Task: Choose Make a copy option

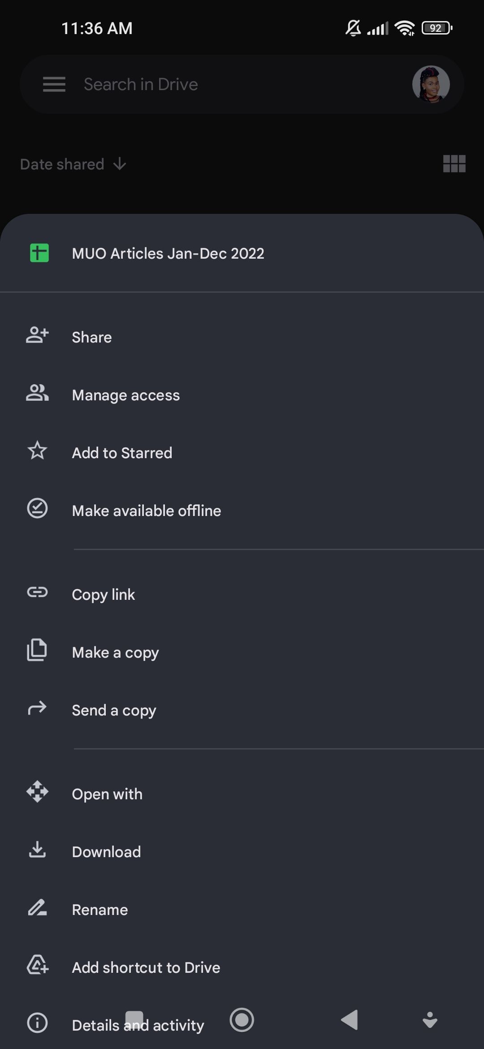Action: click(x=116, y=653)
